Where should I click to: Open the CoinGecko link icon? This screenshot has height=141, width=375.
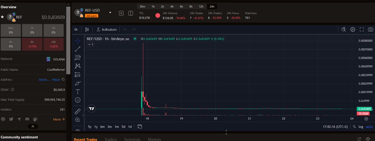pyautogui.click(x=35, y=119)
